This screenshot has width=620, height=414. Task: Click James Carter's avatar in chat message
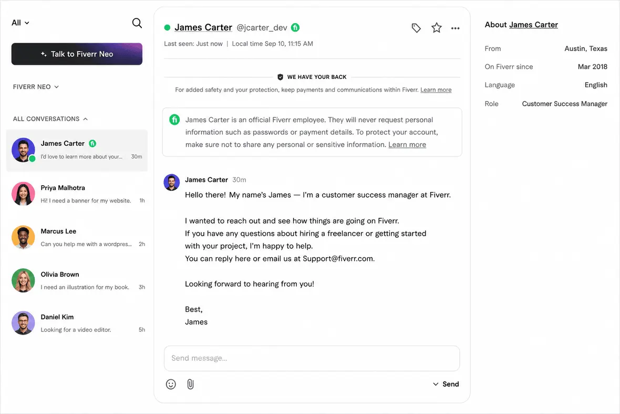pyautogui.click(x=172, y=183)
